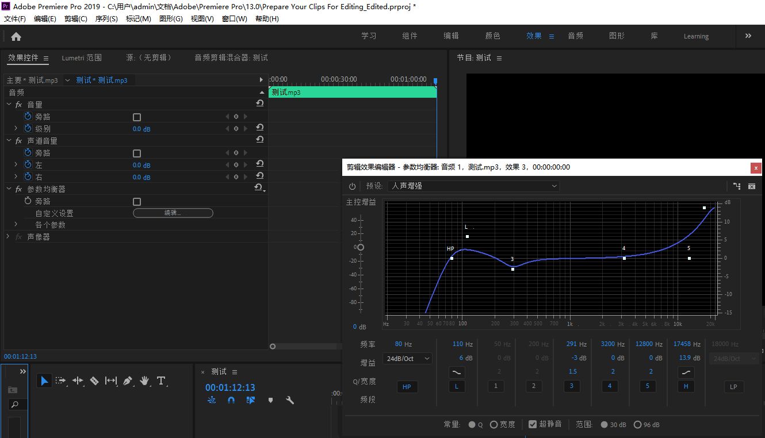The height and width of the screenshot is (438, 765).
Task: Select the Razor tool
Action: click(94, 381)
